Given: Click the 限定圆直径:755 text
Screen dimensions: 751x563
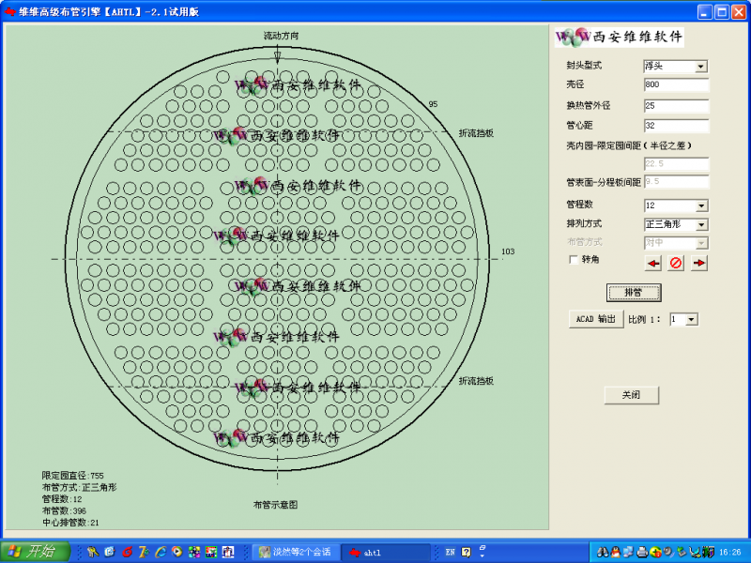Looking at the screenshot, I should pos(73,476).
